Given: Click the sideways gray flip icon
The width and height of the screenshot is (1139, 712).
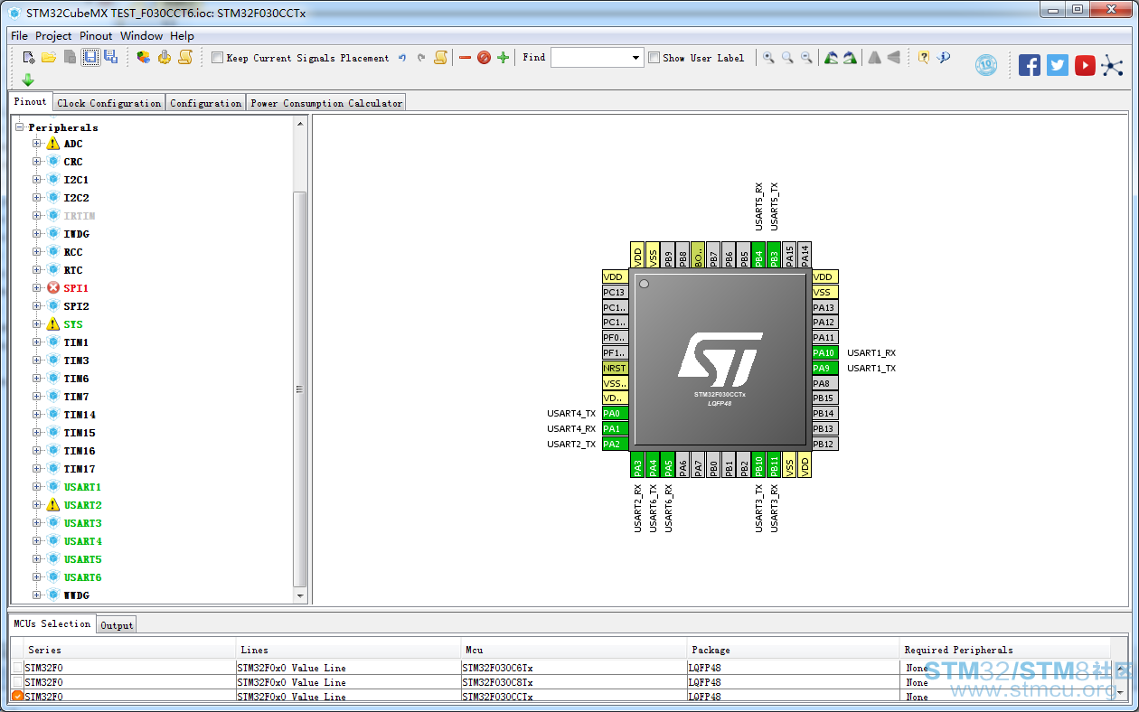Looking at the screenshot, I should click(894, 58).
